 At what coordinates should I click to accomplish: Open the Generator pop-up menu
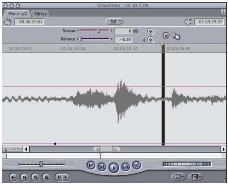coord(196,177)
